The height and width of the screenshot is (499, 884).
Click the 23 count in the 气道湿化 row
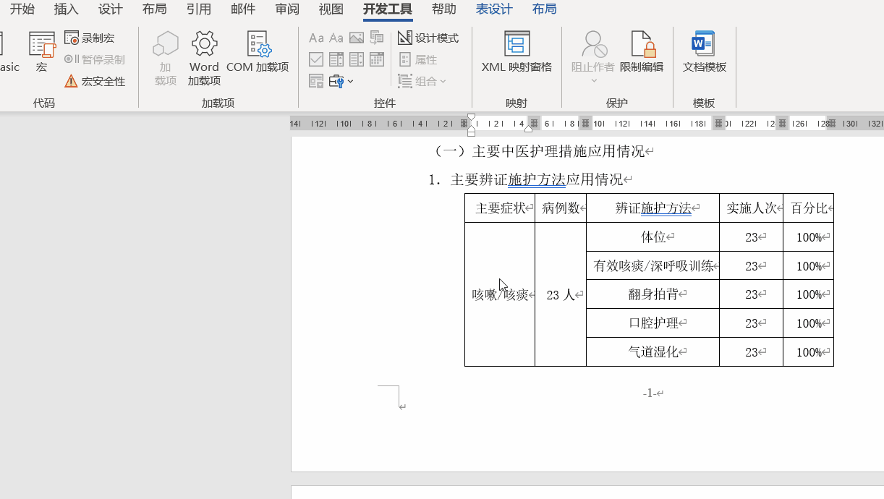pos(752,352)
